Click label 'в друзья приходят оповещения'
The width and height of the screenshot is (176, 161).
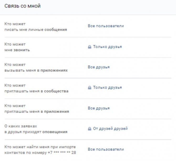[36, 132]
